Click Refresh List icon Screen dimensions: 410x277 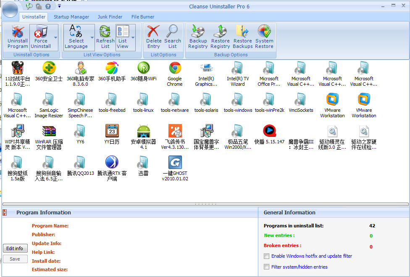pos(105,31)
